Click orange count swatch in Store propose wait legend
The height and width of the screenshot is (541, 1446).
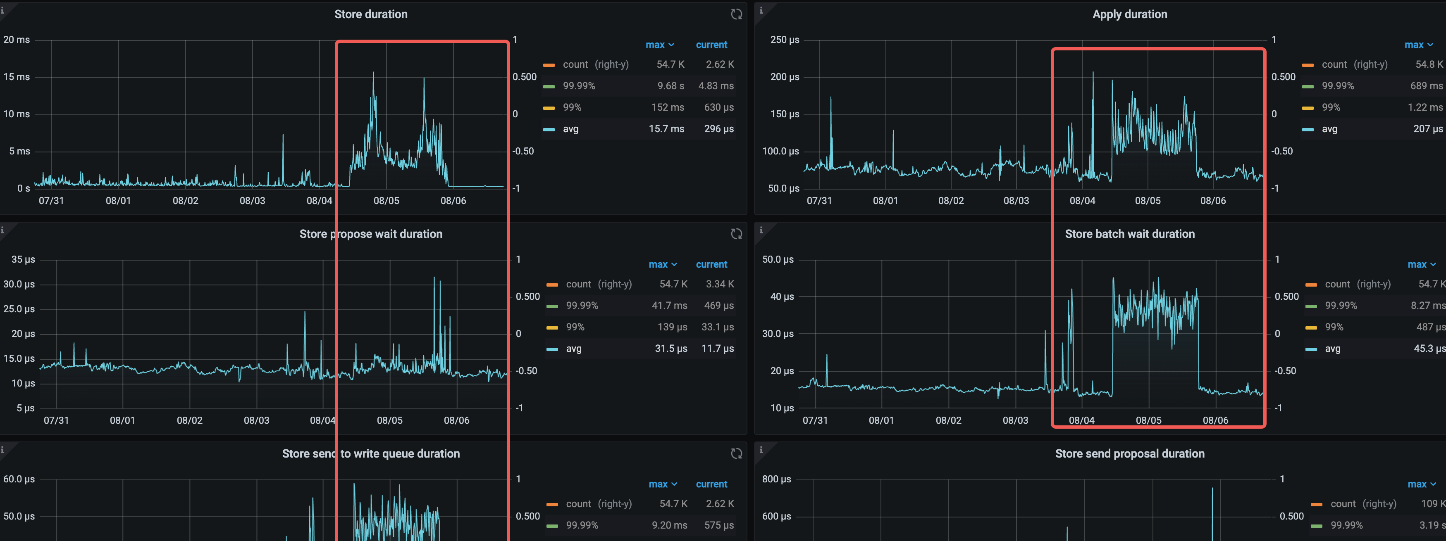click(x=552, y=285)
